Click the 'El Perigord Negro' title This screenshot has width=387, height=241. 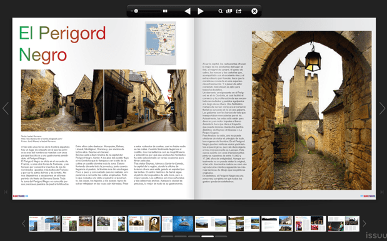[62, 44]
